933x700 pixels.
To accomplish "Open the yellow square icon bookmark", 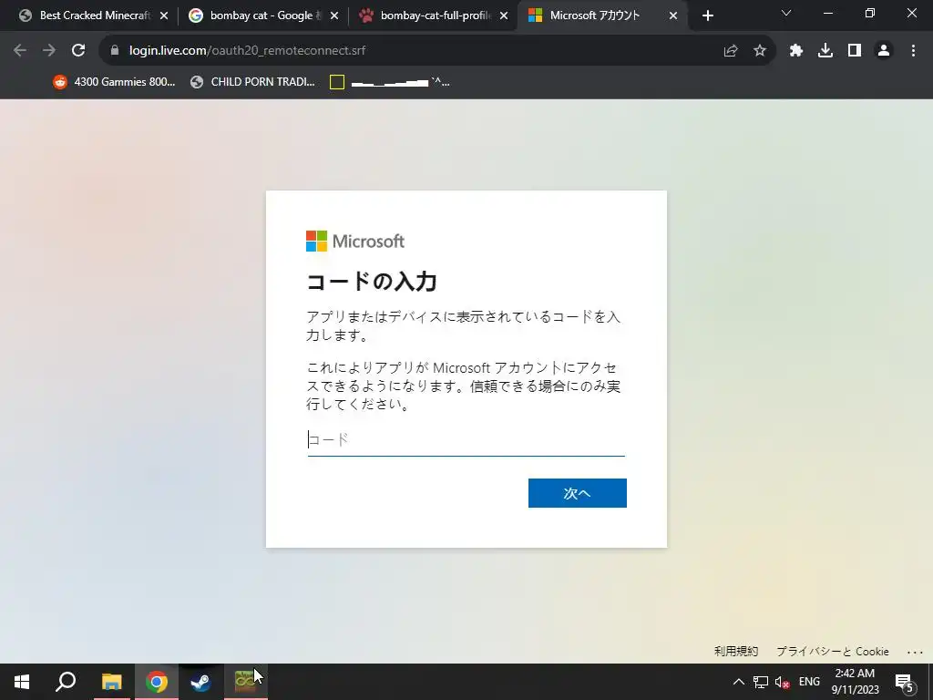I will 390,82.
